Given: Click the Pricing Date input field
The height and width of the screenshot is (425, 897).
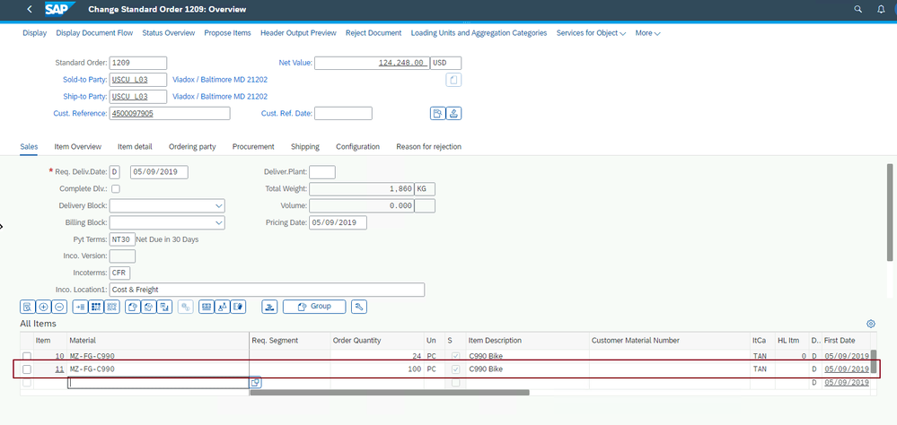Looking at the screenshot, I should click(338, 222).
